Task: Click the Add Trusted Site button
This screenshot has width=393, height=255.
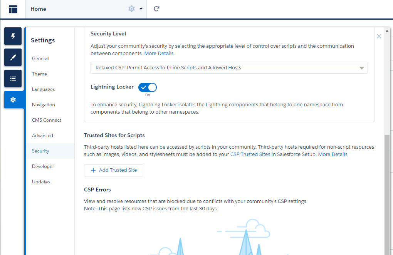Action: [114, 170]
